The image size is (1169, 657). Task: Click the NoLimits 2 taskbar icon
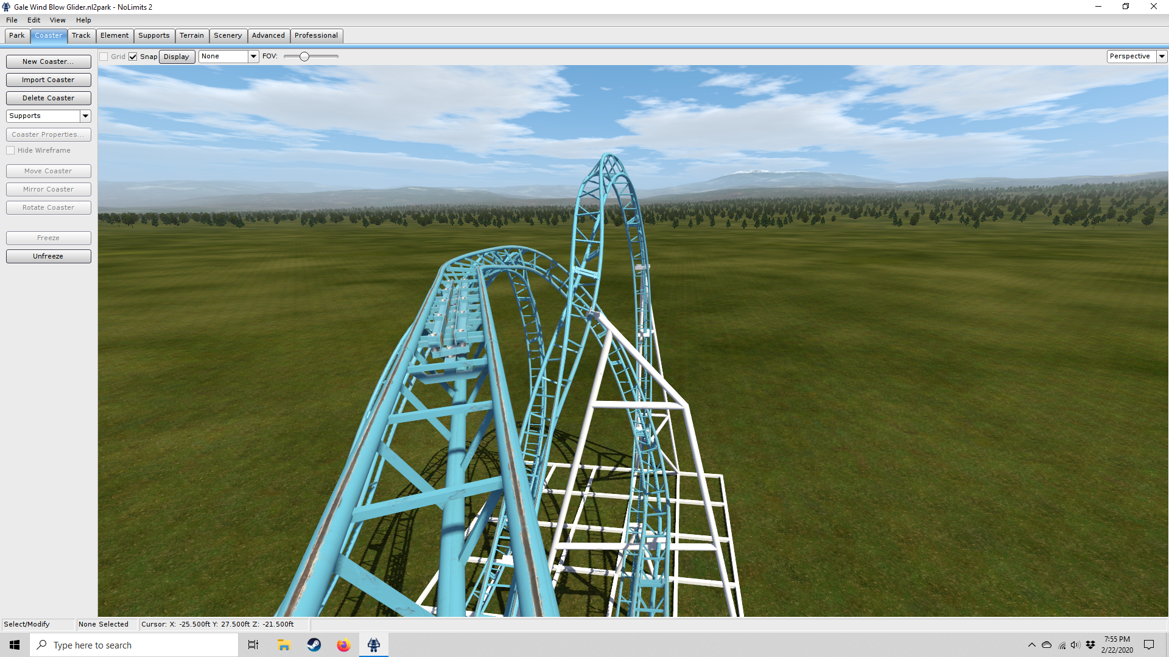pyautogui.click(x=374, y=645)
